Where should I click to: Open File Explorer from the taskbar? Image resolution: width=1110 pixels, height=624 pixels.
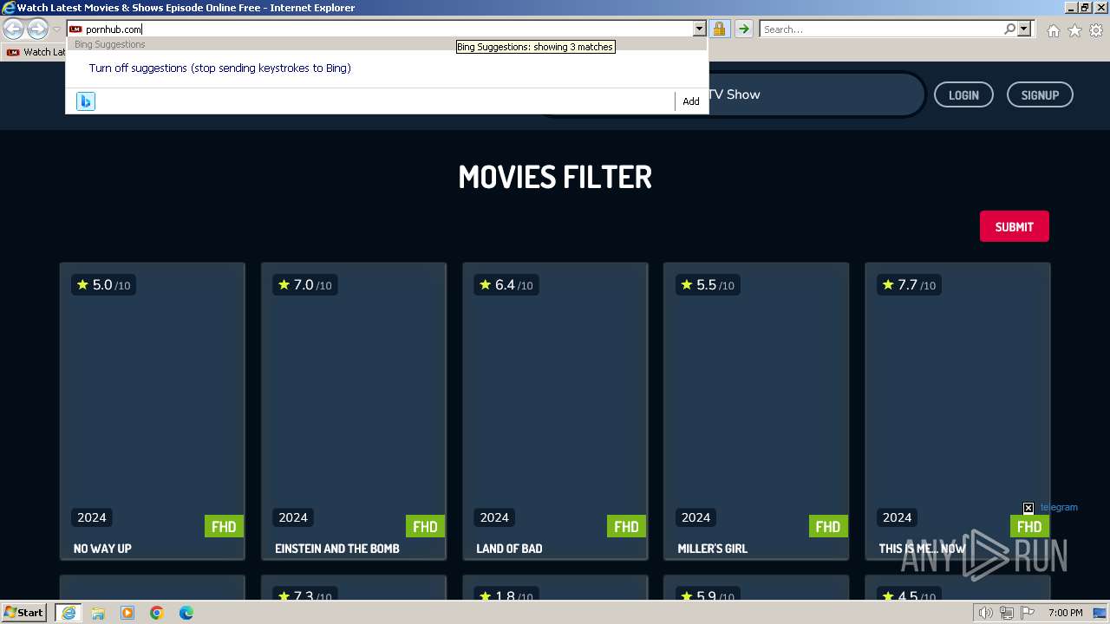[x=98, y=613]
